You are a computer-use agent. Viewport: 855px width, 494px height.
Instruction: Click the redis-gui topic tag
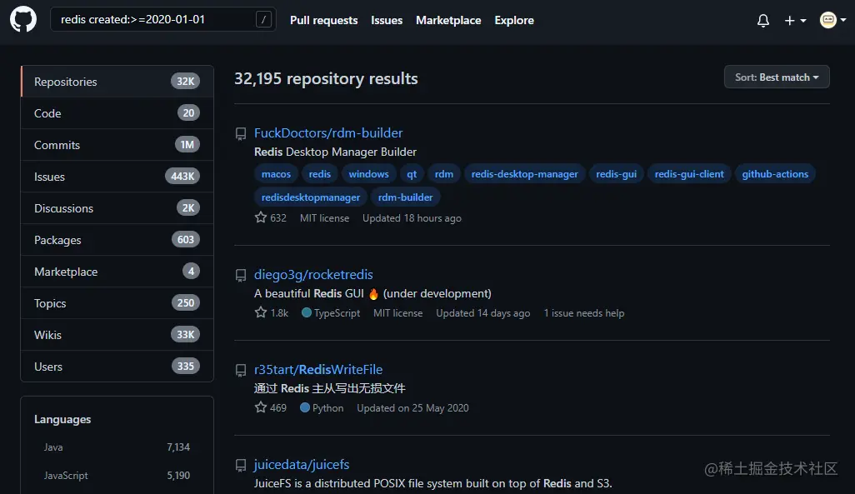click(616, 174)
